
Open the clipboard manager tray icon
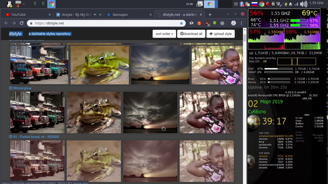pyautogui.click(x=247, y=4)
